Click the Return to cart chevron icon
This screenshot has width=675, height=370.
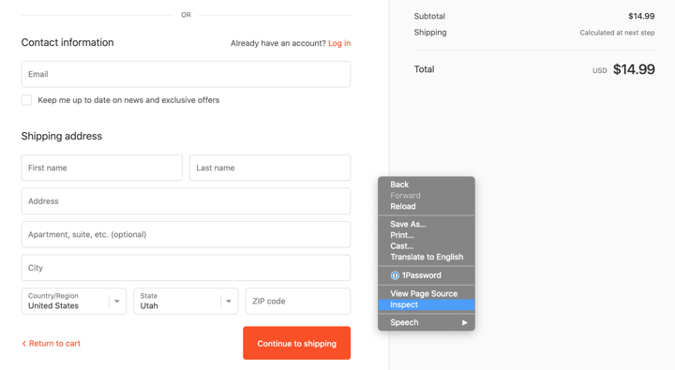coord(24,344)
